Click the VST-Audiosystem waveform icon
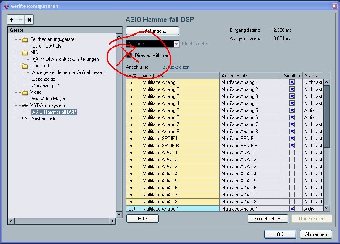 pyautogui.click(x=25, y=105)
